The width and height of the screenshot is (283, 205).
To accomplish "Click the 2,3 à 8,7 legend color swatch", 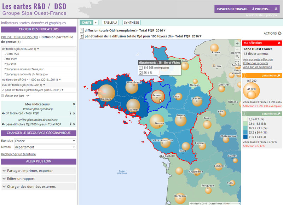I will [245, 119].
